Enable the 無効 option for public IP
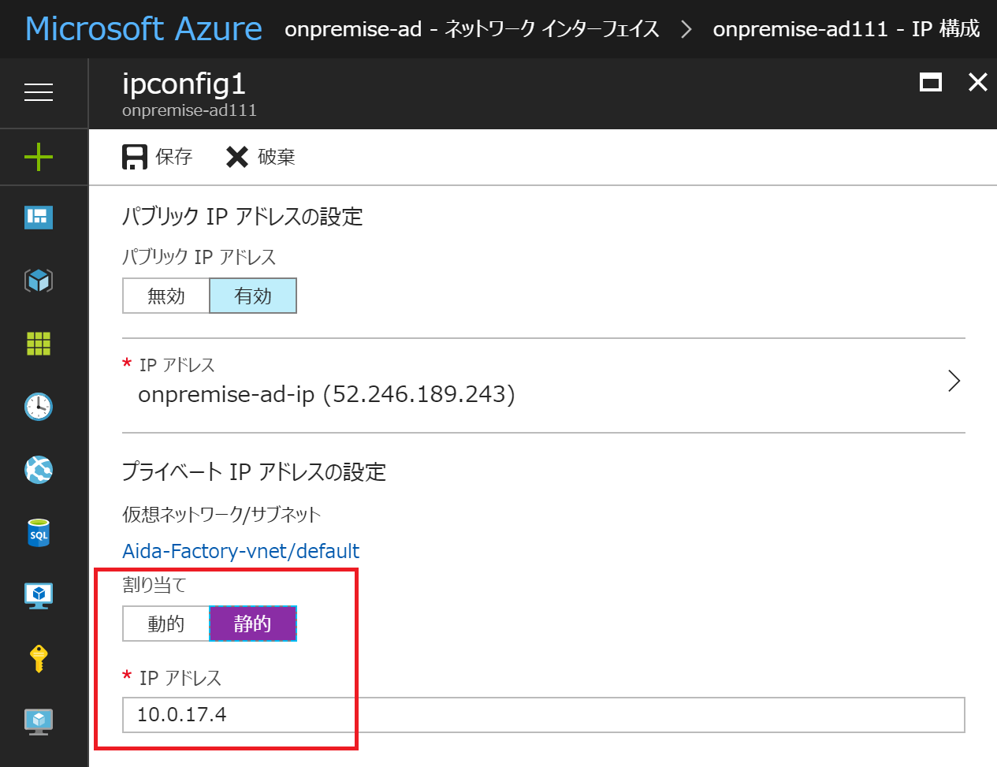Screen dimensions: 997x767 point(166,296)
